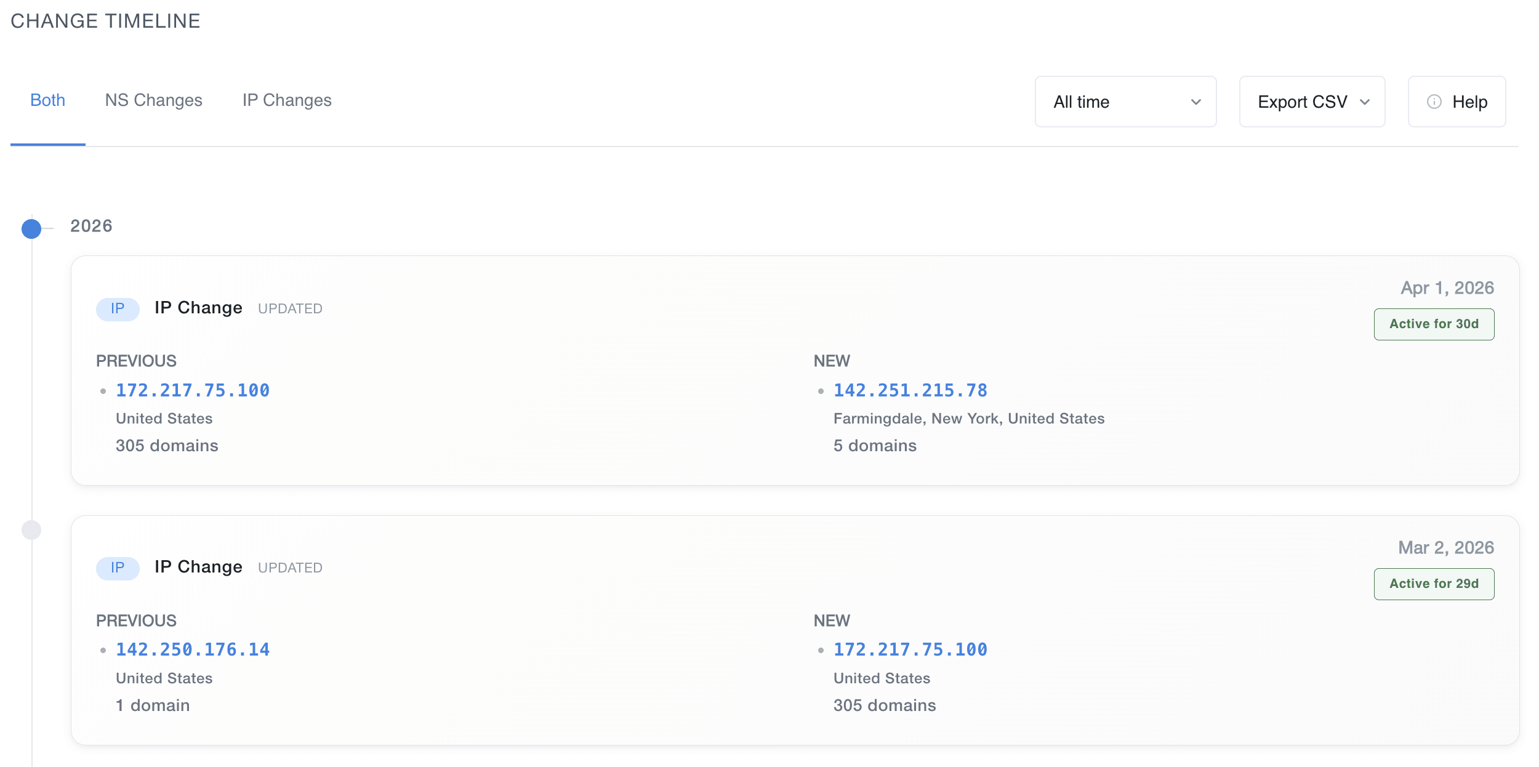Click United States under Mar 2 new IP
Viewport: 1539px width, 767px height.
tap(882, 678)
